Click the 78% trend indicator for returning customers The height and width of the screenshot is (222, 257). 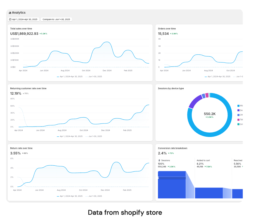(26, 93)
